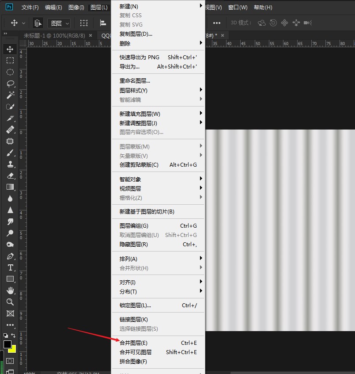This screenshot has height=374, width=355.
Task: Toggle Quick Mask mode icon
Action: pos(10,361)
